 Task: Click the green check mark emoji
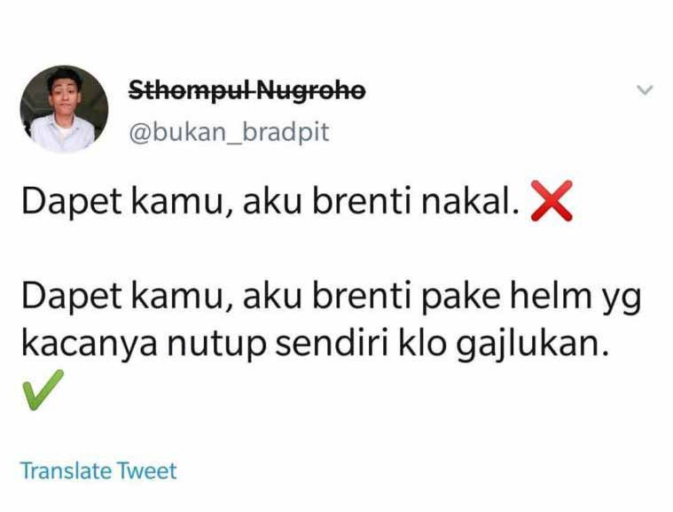point(43,390)
